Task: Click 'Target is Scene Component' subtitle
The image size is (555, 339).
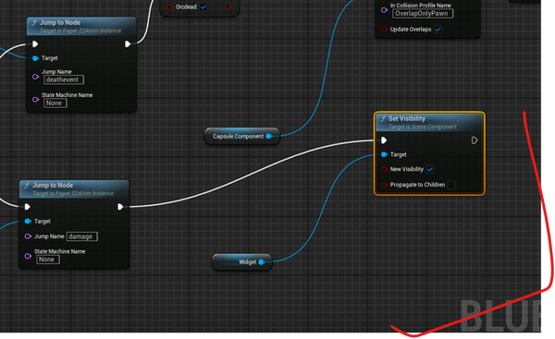Action: 423,127
